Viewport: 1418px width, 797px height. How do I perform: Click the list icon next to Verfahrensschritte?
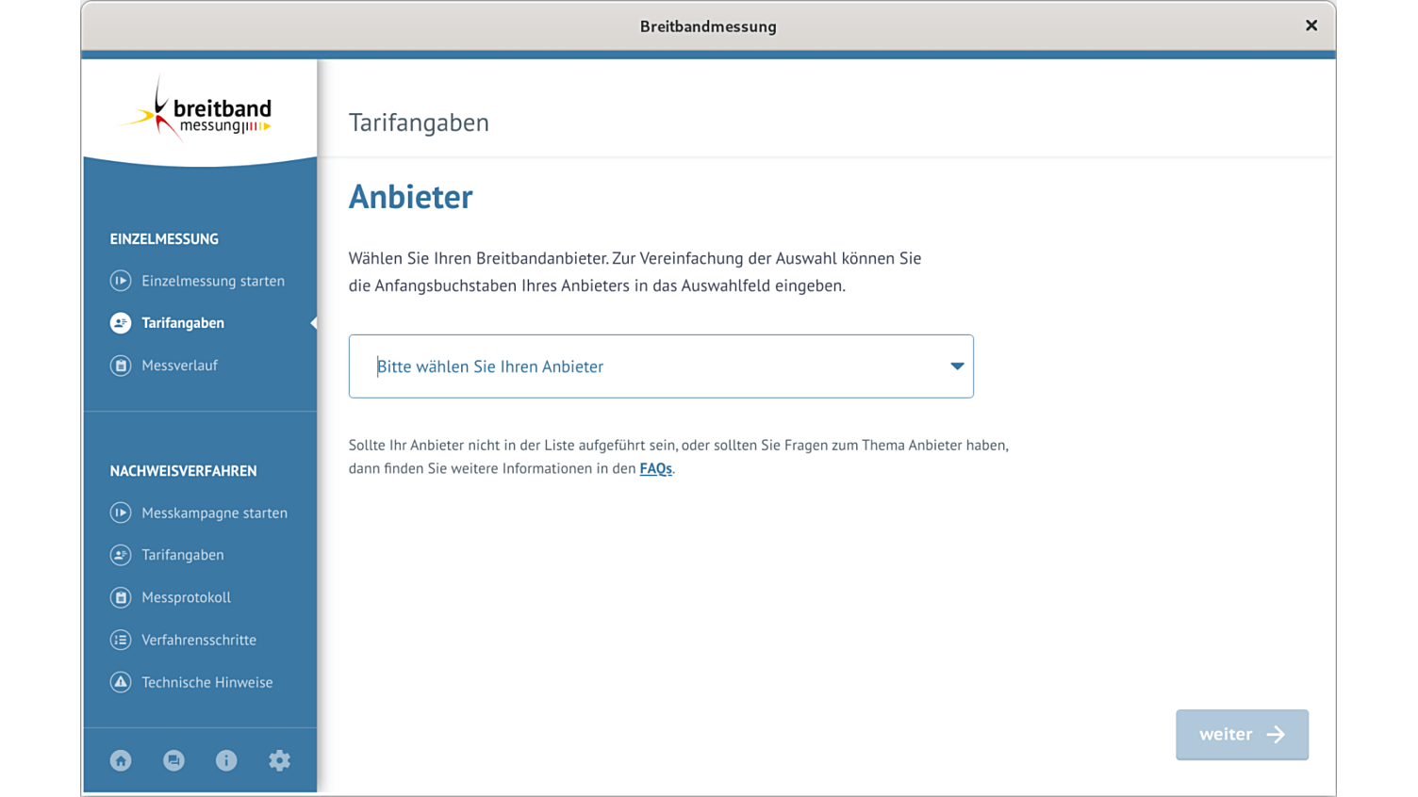120,640
